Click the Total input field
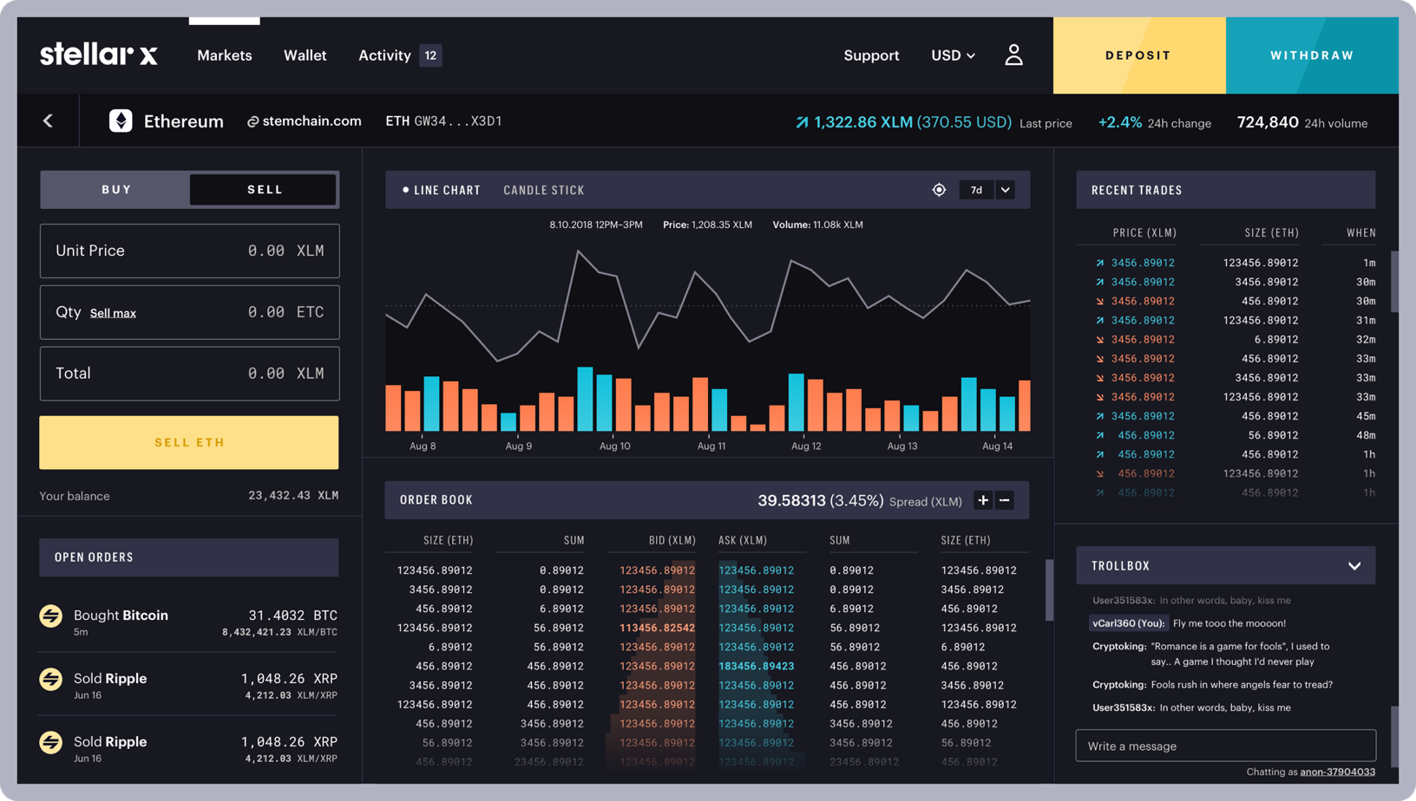This screenshot has height=801, width=1416. pos(189,374)
